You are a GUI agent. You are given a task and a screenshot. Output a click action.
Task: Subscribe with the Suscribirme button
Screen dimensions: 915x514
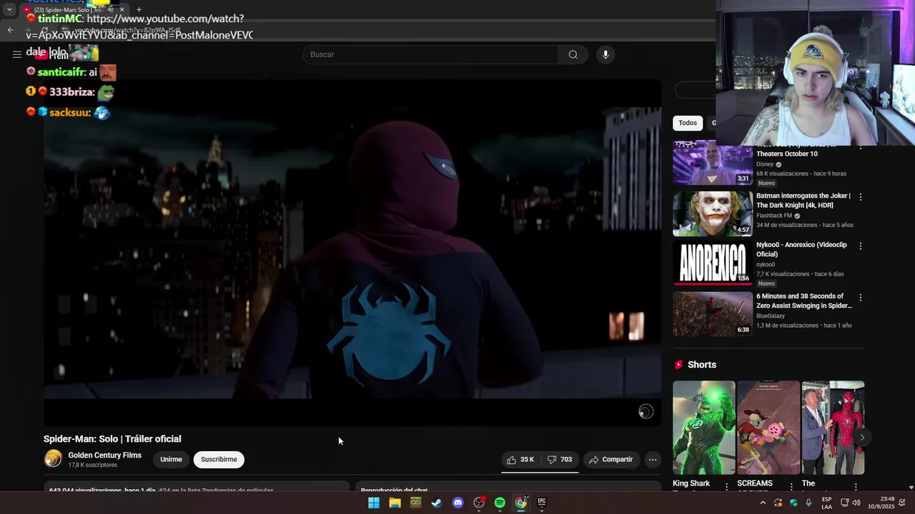click(x=219, y=460)
